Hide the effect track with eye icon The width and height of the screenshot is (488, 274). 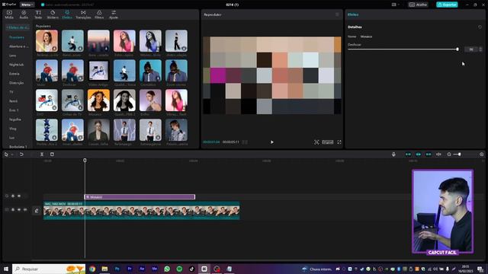19,196
